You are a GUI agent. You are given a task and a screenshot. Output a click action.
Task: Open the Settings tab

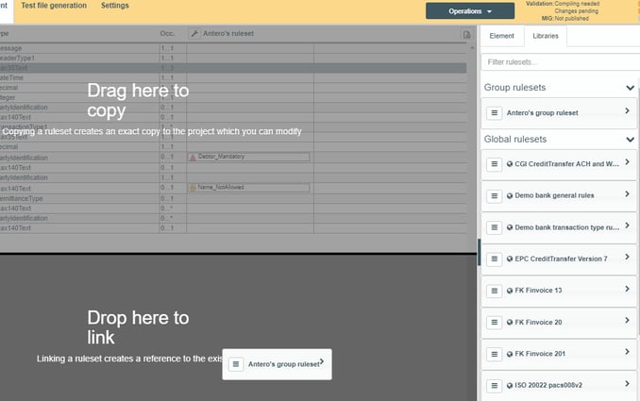(x=115, y=6)
